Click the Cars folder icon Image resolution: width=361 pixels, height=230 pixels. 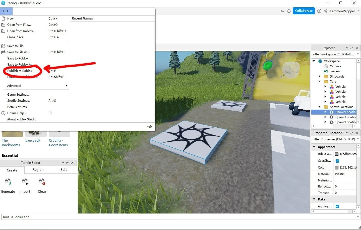point(326,81)
